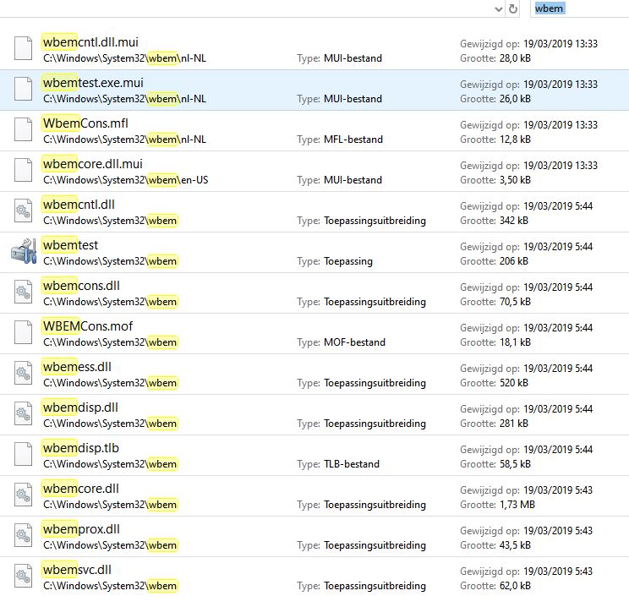Click the refresh button beside address bar
Image resolution: width=629 pixels, height=607 pixels.
[x=512, y=8]
